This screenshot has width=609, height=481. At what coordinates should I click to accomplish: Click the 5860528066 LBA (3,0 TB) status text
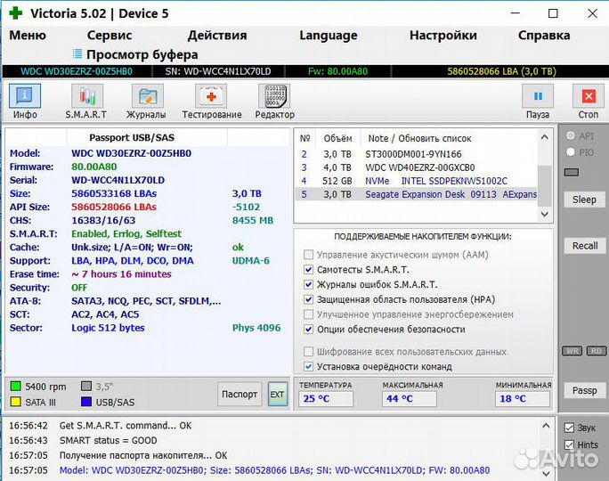tap(501, 71)
